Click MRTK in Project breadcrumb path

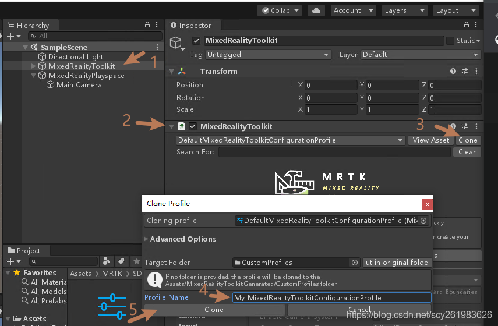pyautogui.click(x=112, y=273)
